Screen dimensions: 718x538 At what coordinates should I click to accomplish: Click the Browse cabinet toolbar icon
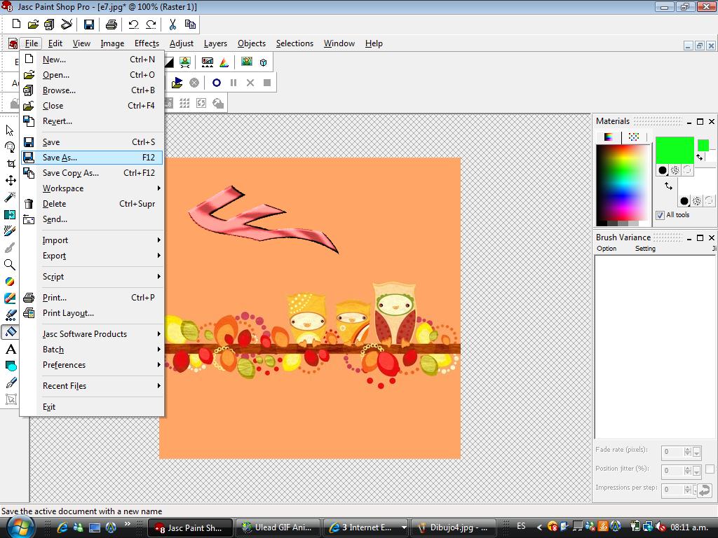(50, 25)
